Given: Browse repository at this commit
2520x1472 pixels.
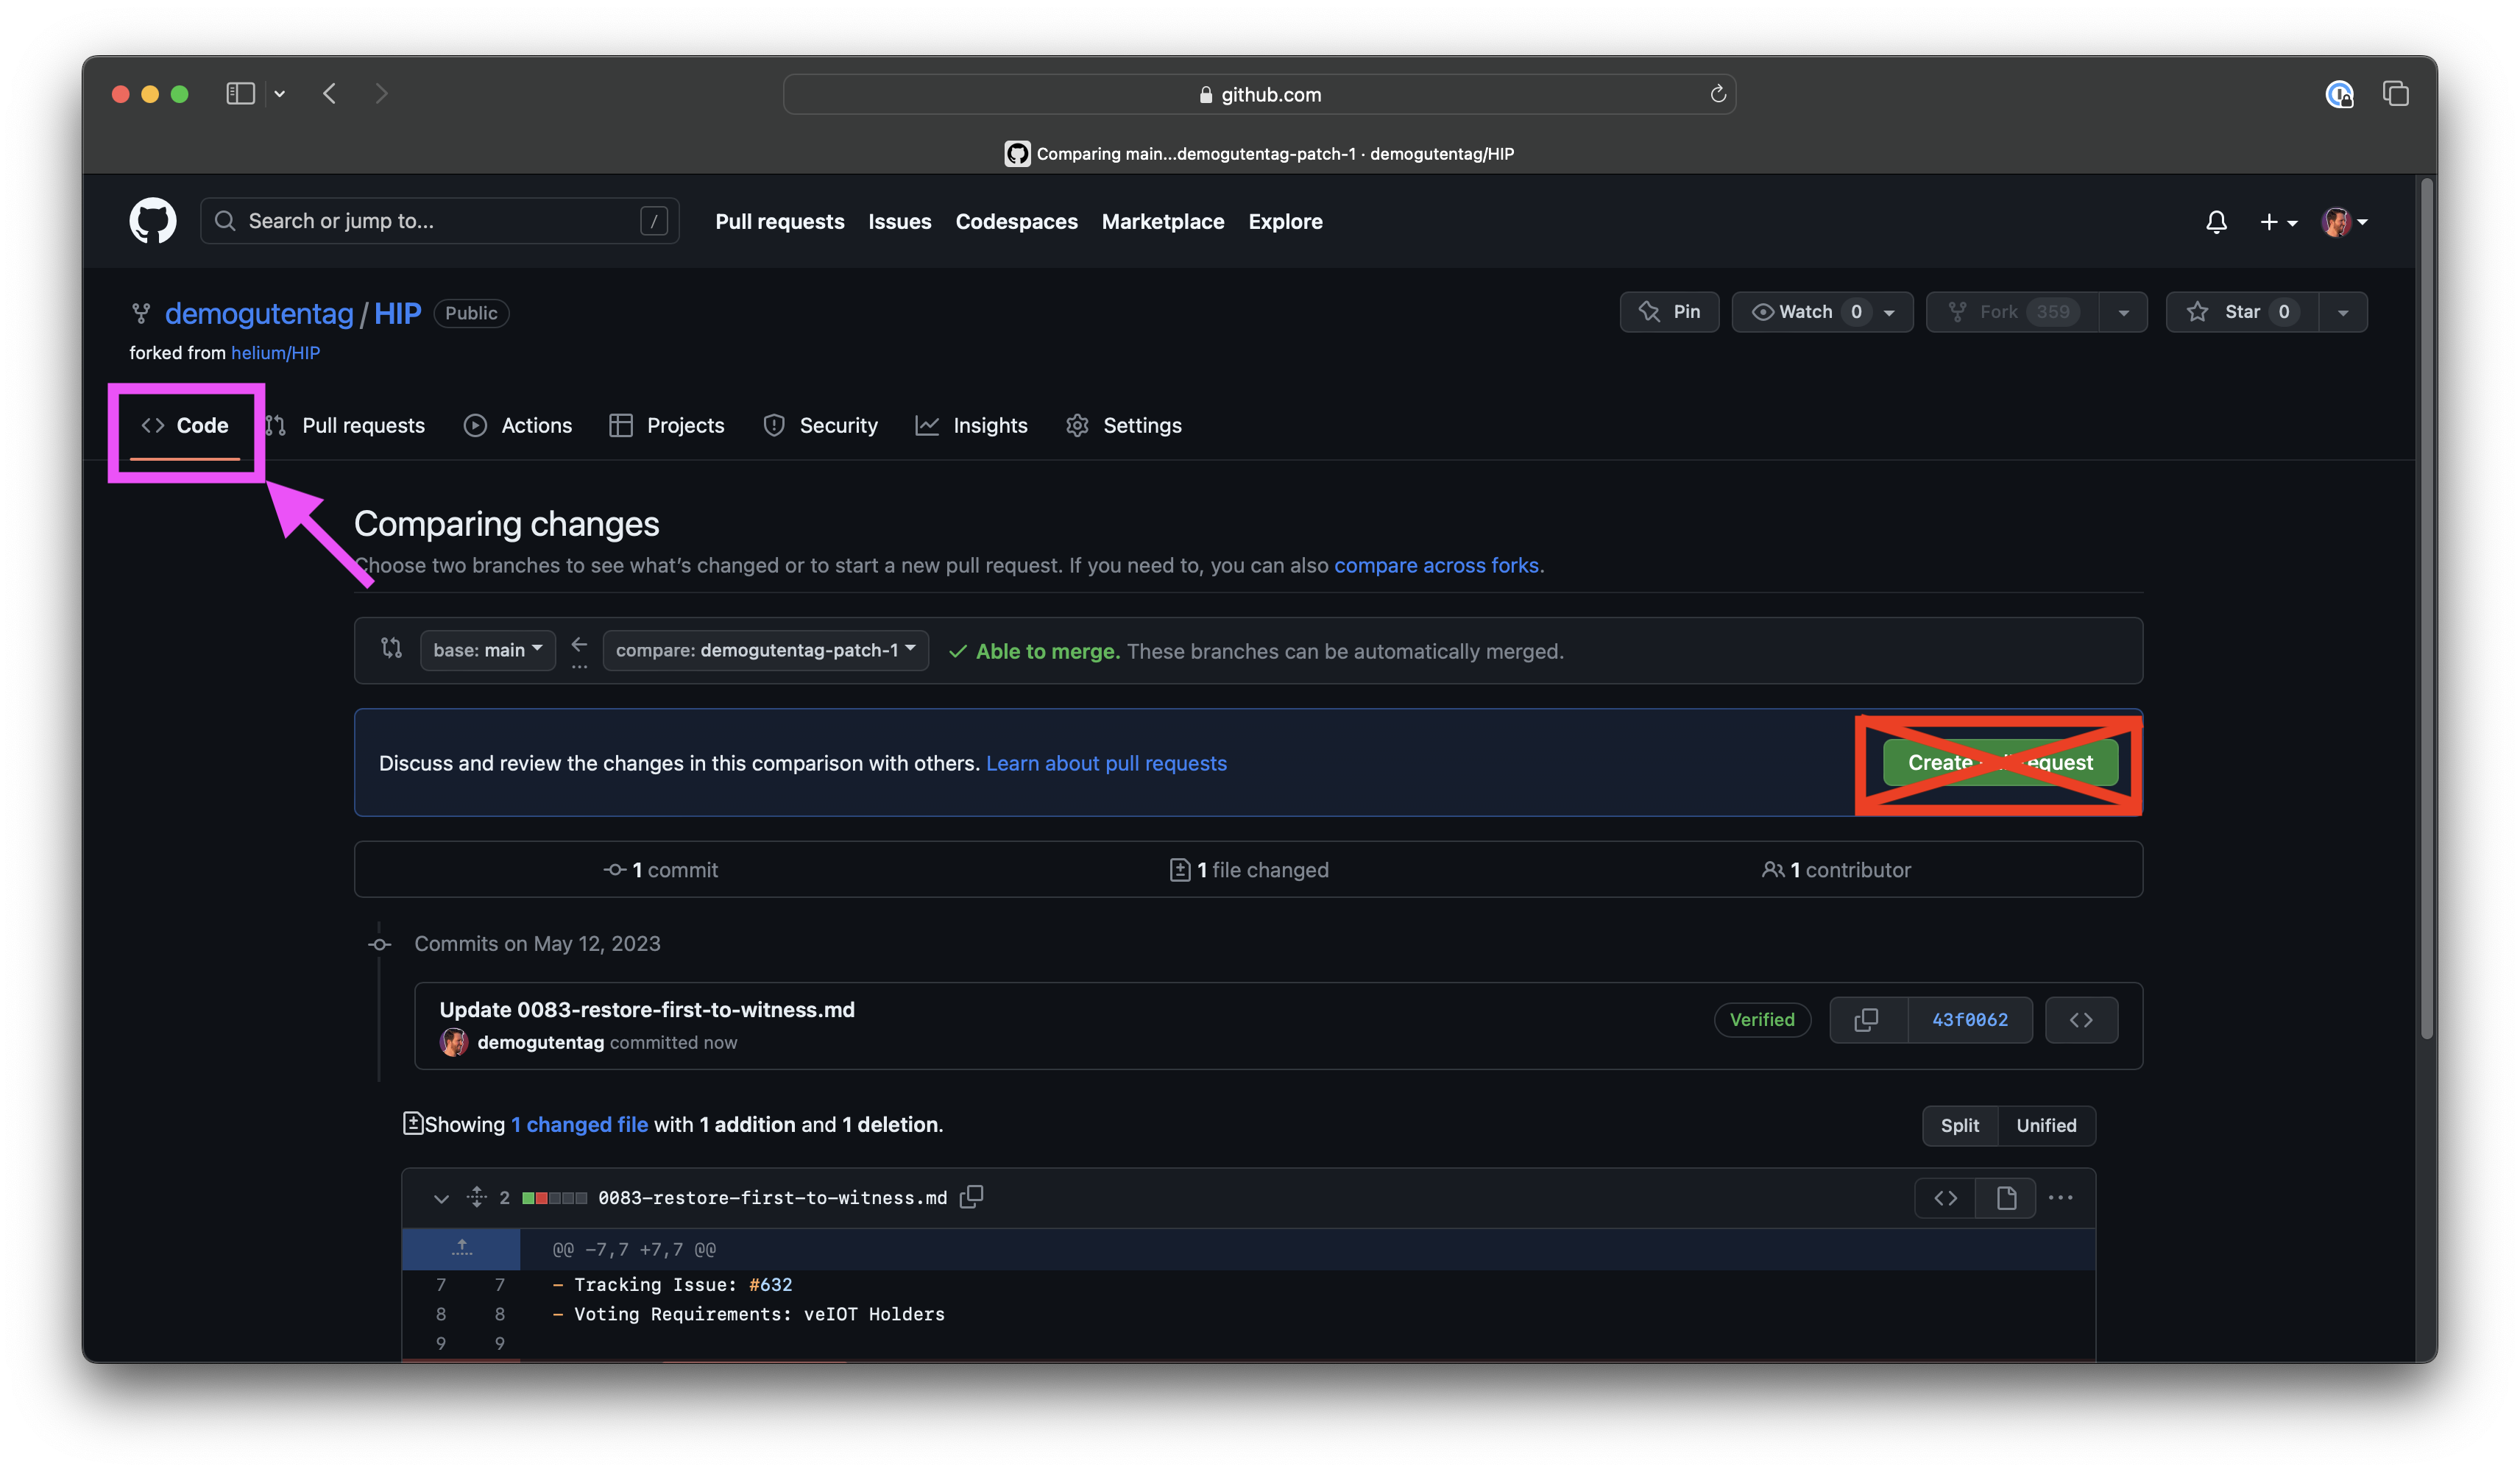Looking at the screenshot, I should point(2081,1020).
